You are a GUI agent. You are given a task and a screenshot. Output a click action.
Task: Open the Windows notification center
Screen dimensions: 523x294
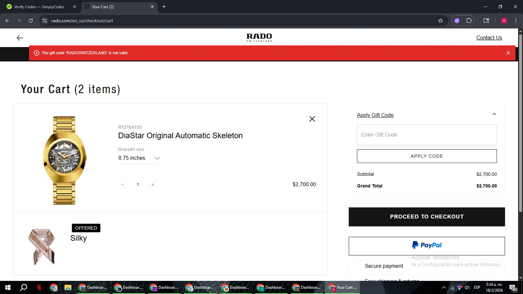click(513, 288)
